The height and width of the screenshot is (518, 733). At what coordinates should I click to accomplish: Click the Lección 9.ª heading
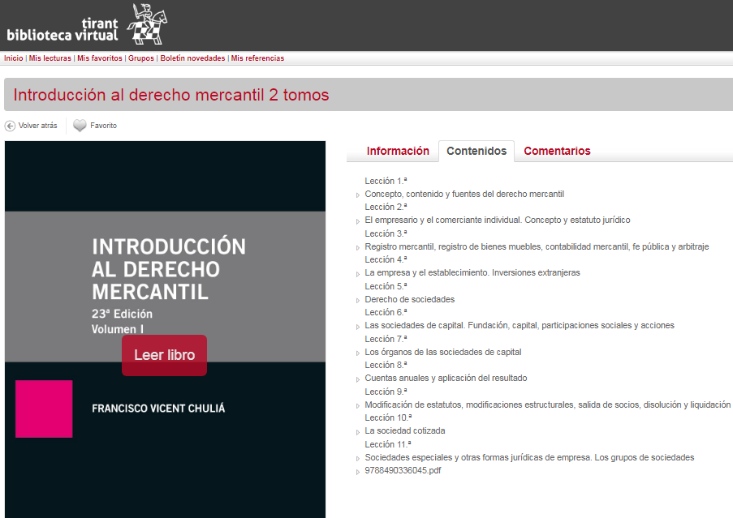click(386, 392)
